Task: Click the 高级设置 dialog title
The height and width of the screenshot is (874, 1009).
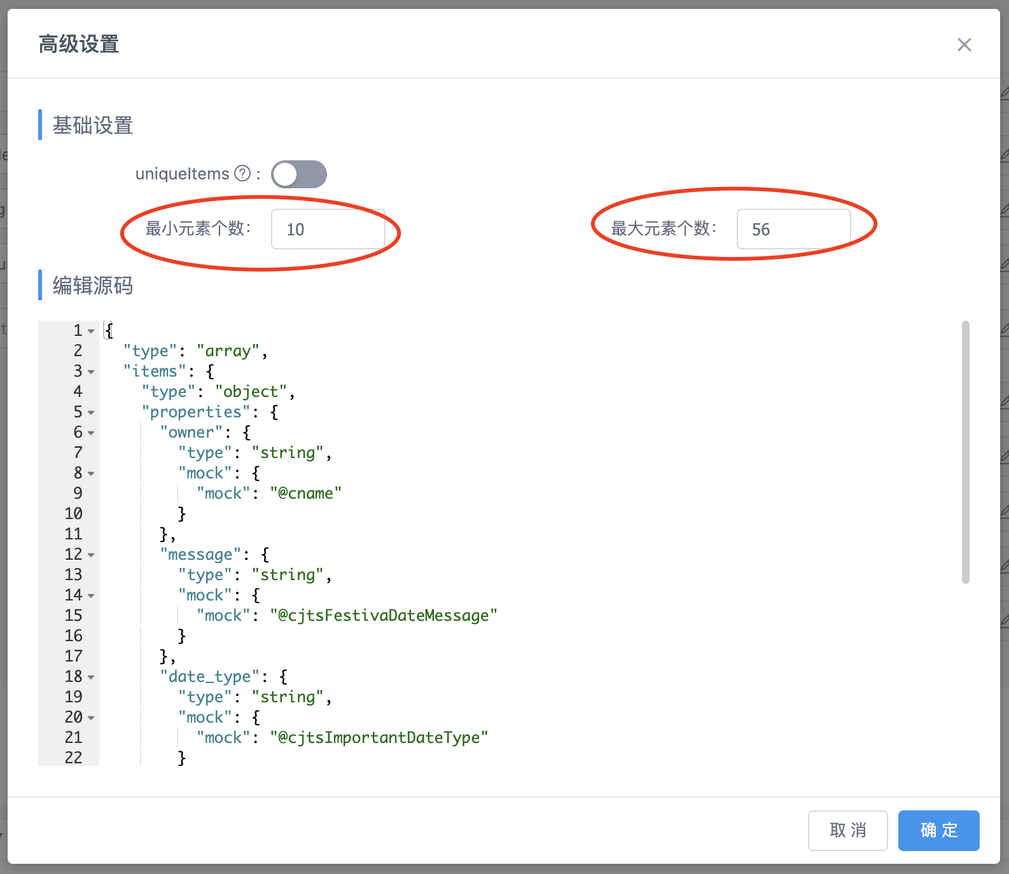Action: point(79,44)
